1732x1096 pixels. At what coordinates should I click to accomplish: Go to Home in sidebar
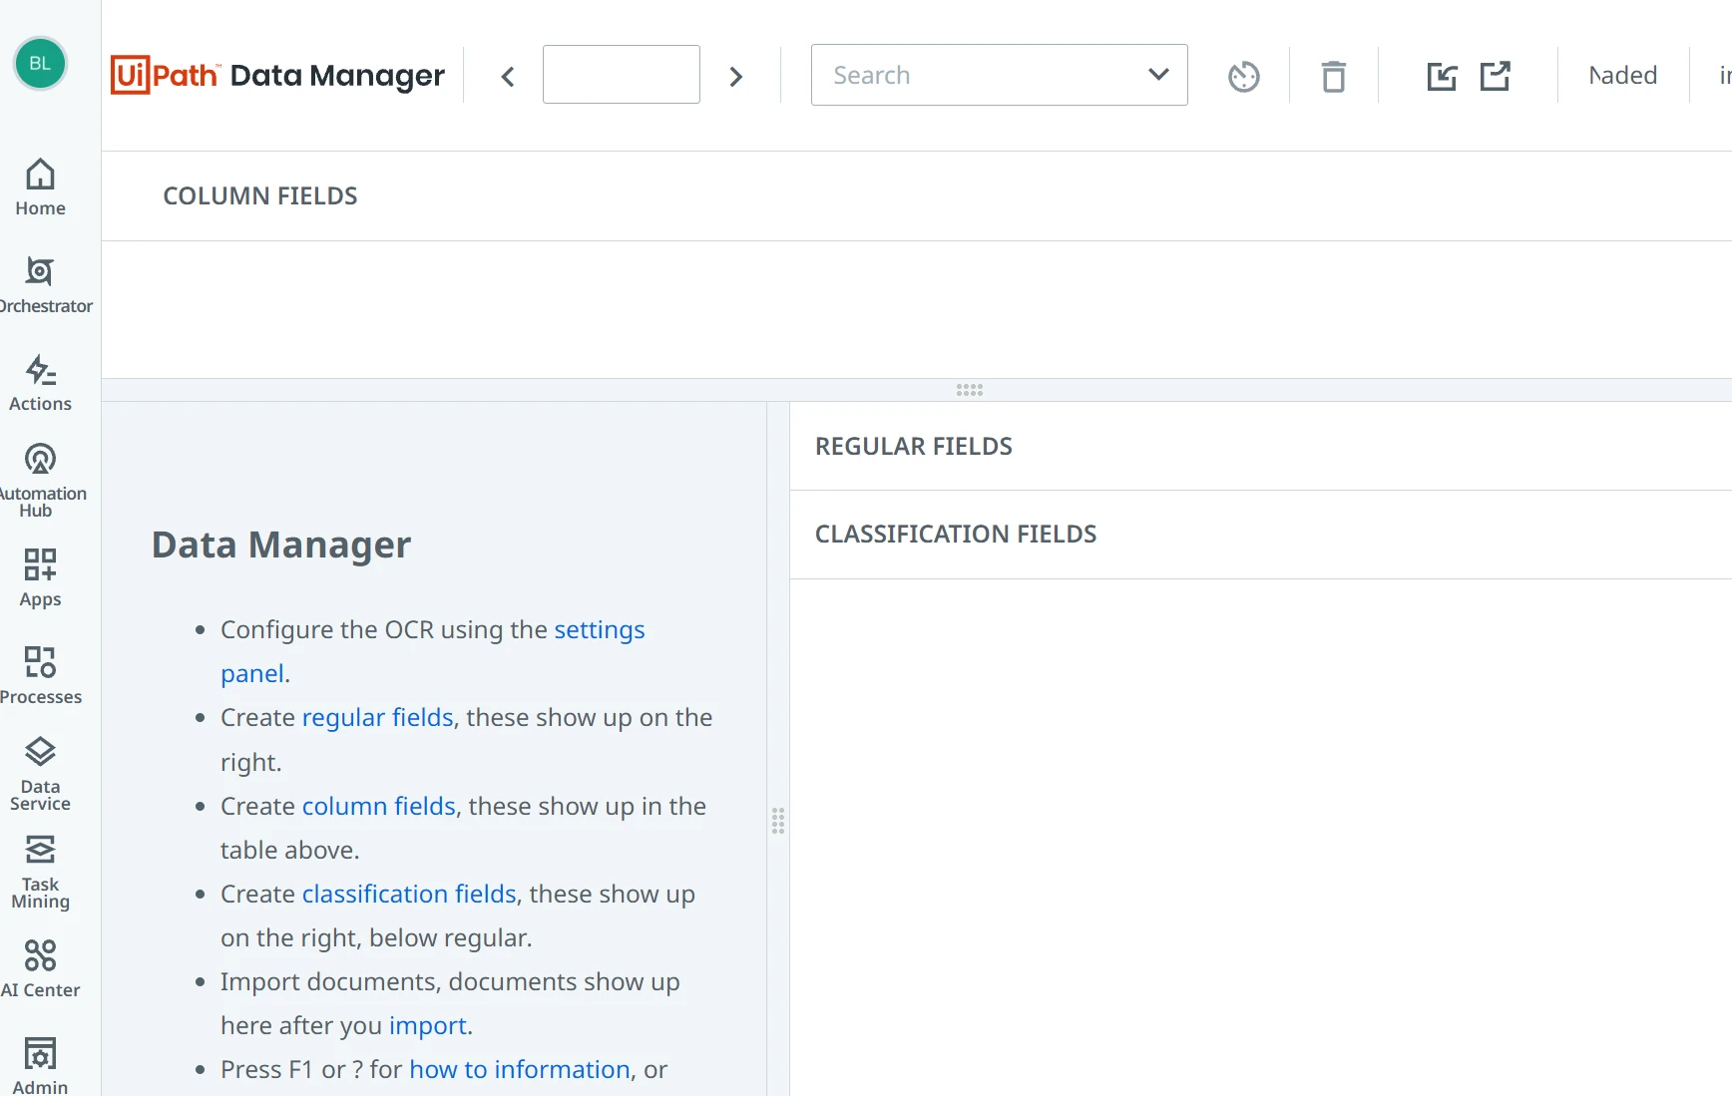tap(40, 187)
